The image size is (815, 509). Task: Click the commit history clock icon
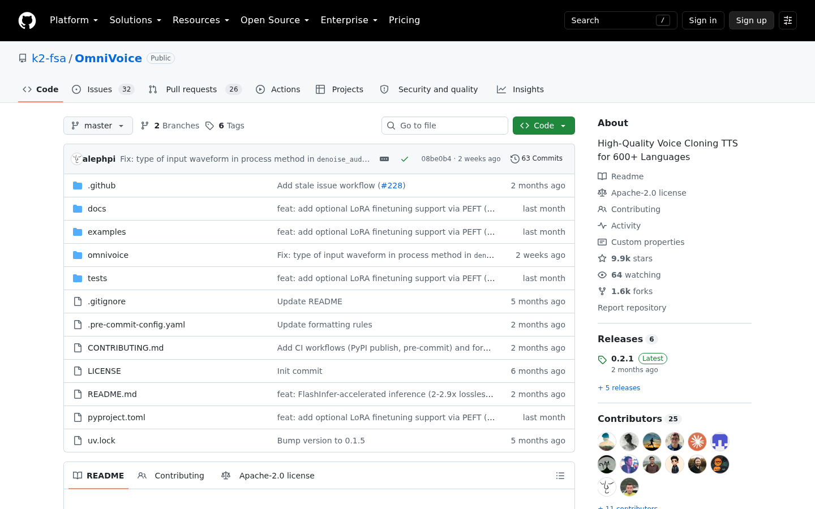515,159
